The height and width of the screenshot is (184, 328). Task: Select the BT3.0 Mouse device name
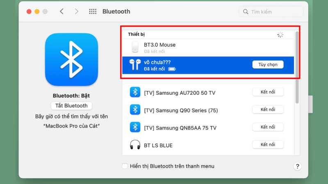(x=159, y=45)
